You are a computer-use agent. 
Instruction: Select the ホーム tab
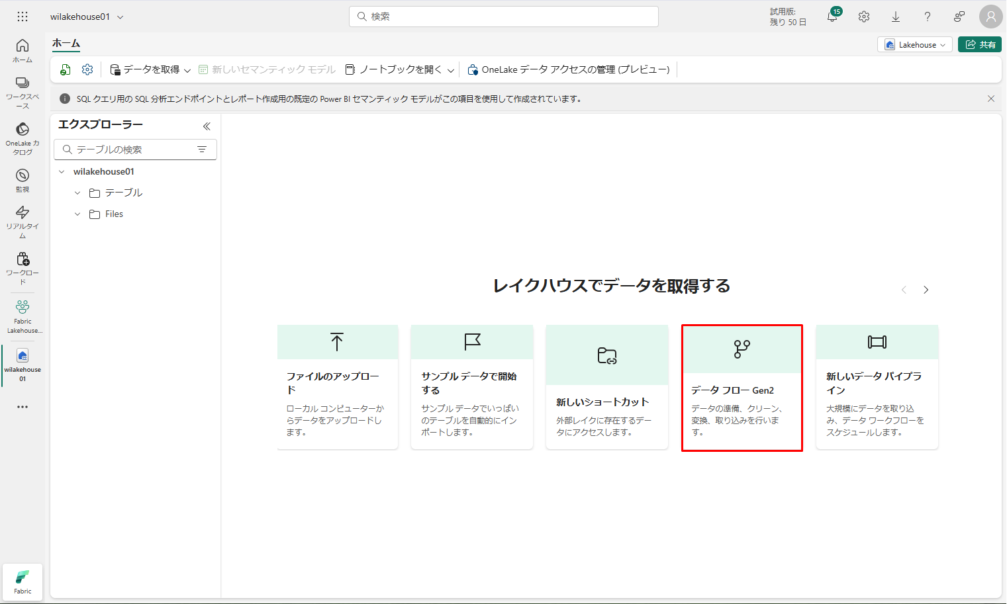66,44
